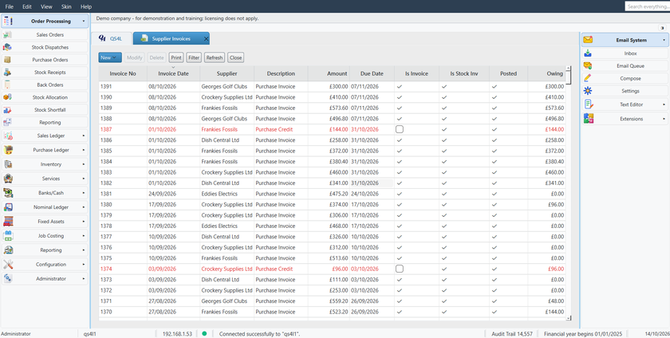Click the Stock Receipts icon
The height and width of the screenshot is (338, 670).
pyautogui.click(x=8, y=73)
